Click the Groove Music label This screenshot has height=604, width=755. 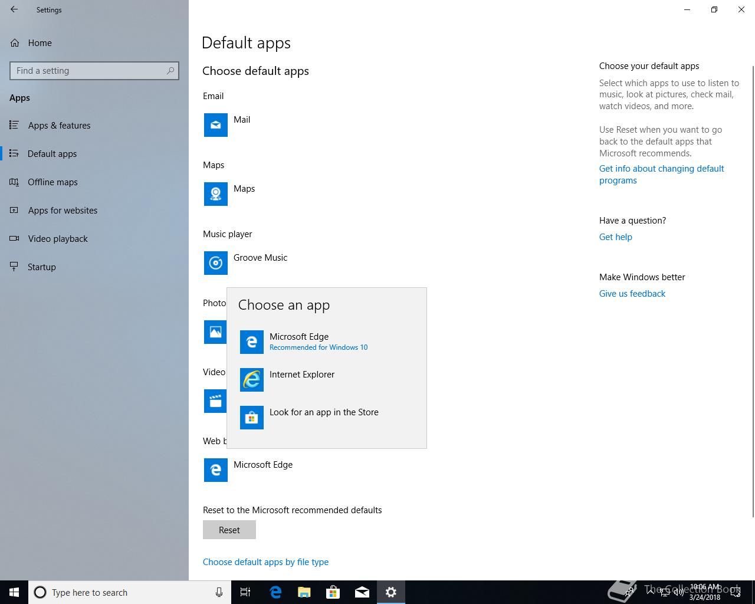pyautogui.click(x=260, y=258)
